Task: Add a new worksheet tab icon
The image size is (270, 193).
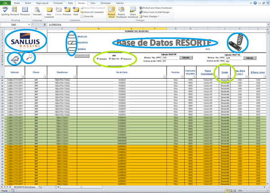Action: [x=40, y=187]
